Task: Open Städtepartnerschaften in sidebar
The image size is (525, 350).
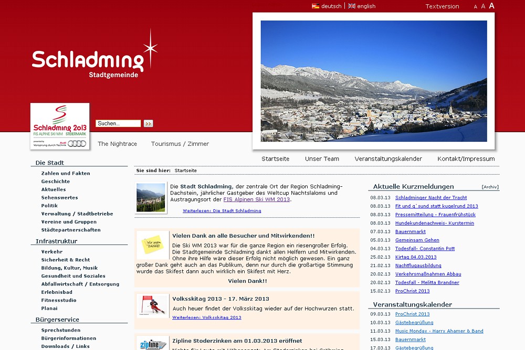Action: click(x=71, y=230)
